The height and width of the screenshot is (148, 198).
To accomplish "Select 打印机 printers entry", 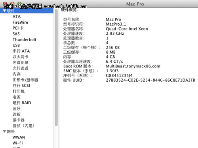I will (x=19, y=91).
